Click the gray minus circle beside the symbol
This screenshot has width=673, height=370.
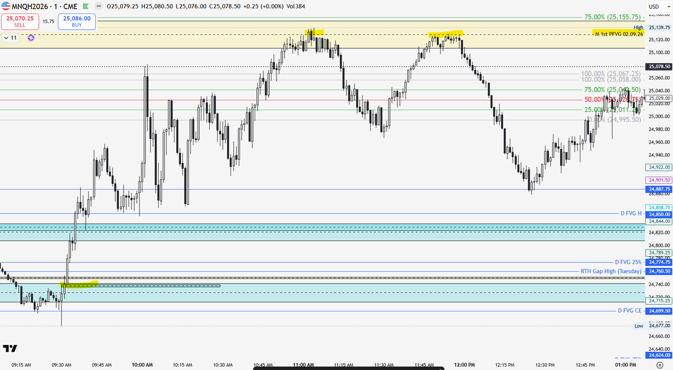98,6
